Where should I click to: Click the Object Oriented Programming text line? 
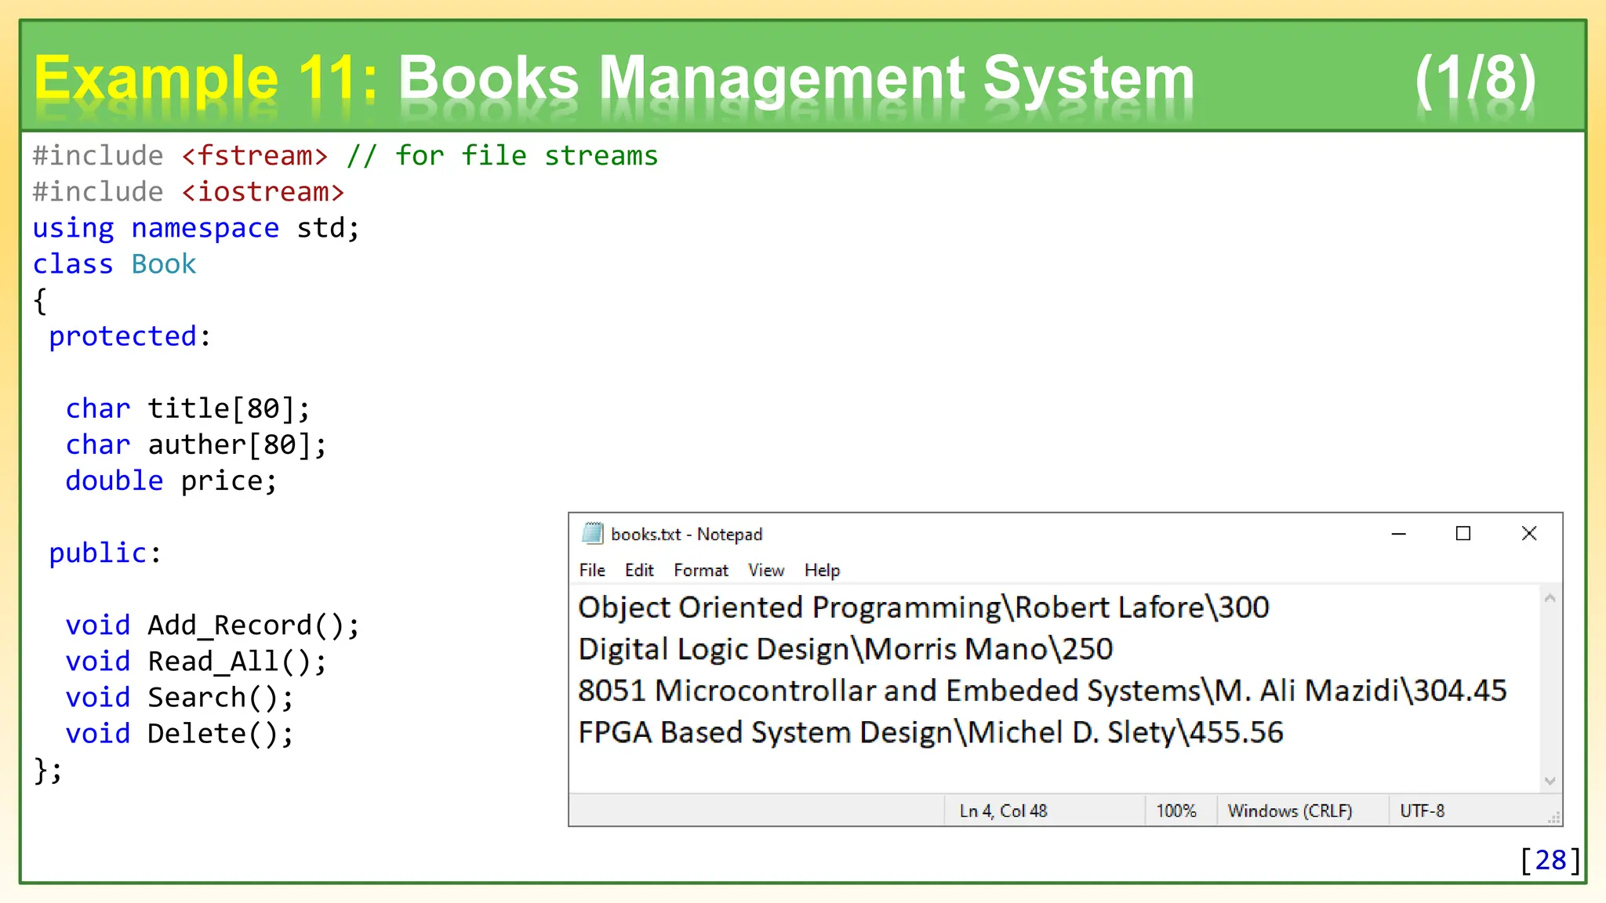[x=923, y=608]
